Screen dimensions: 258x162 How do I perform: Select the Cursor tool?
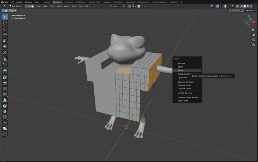click(5, 23)
